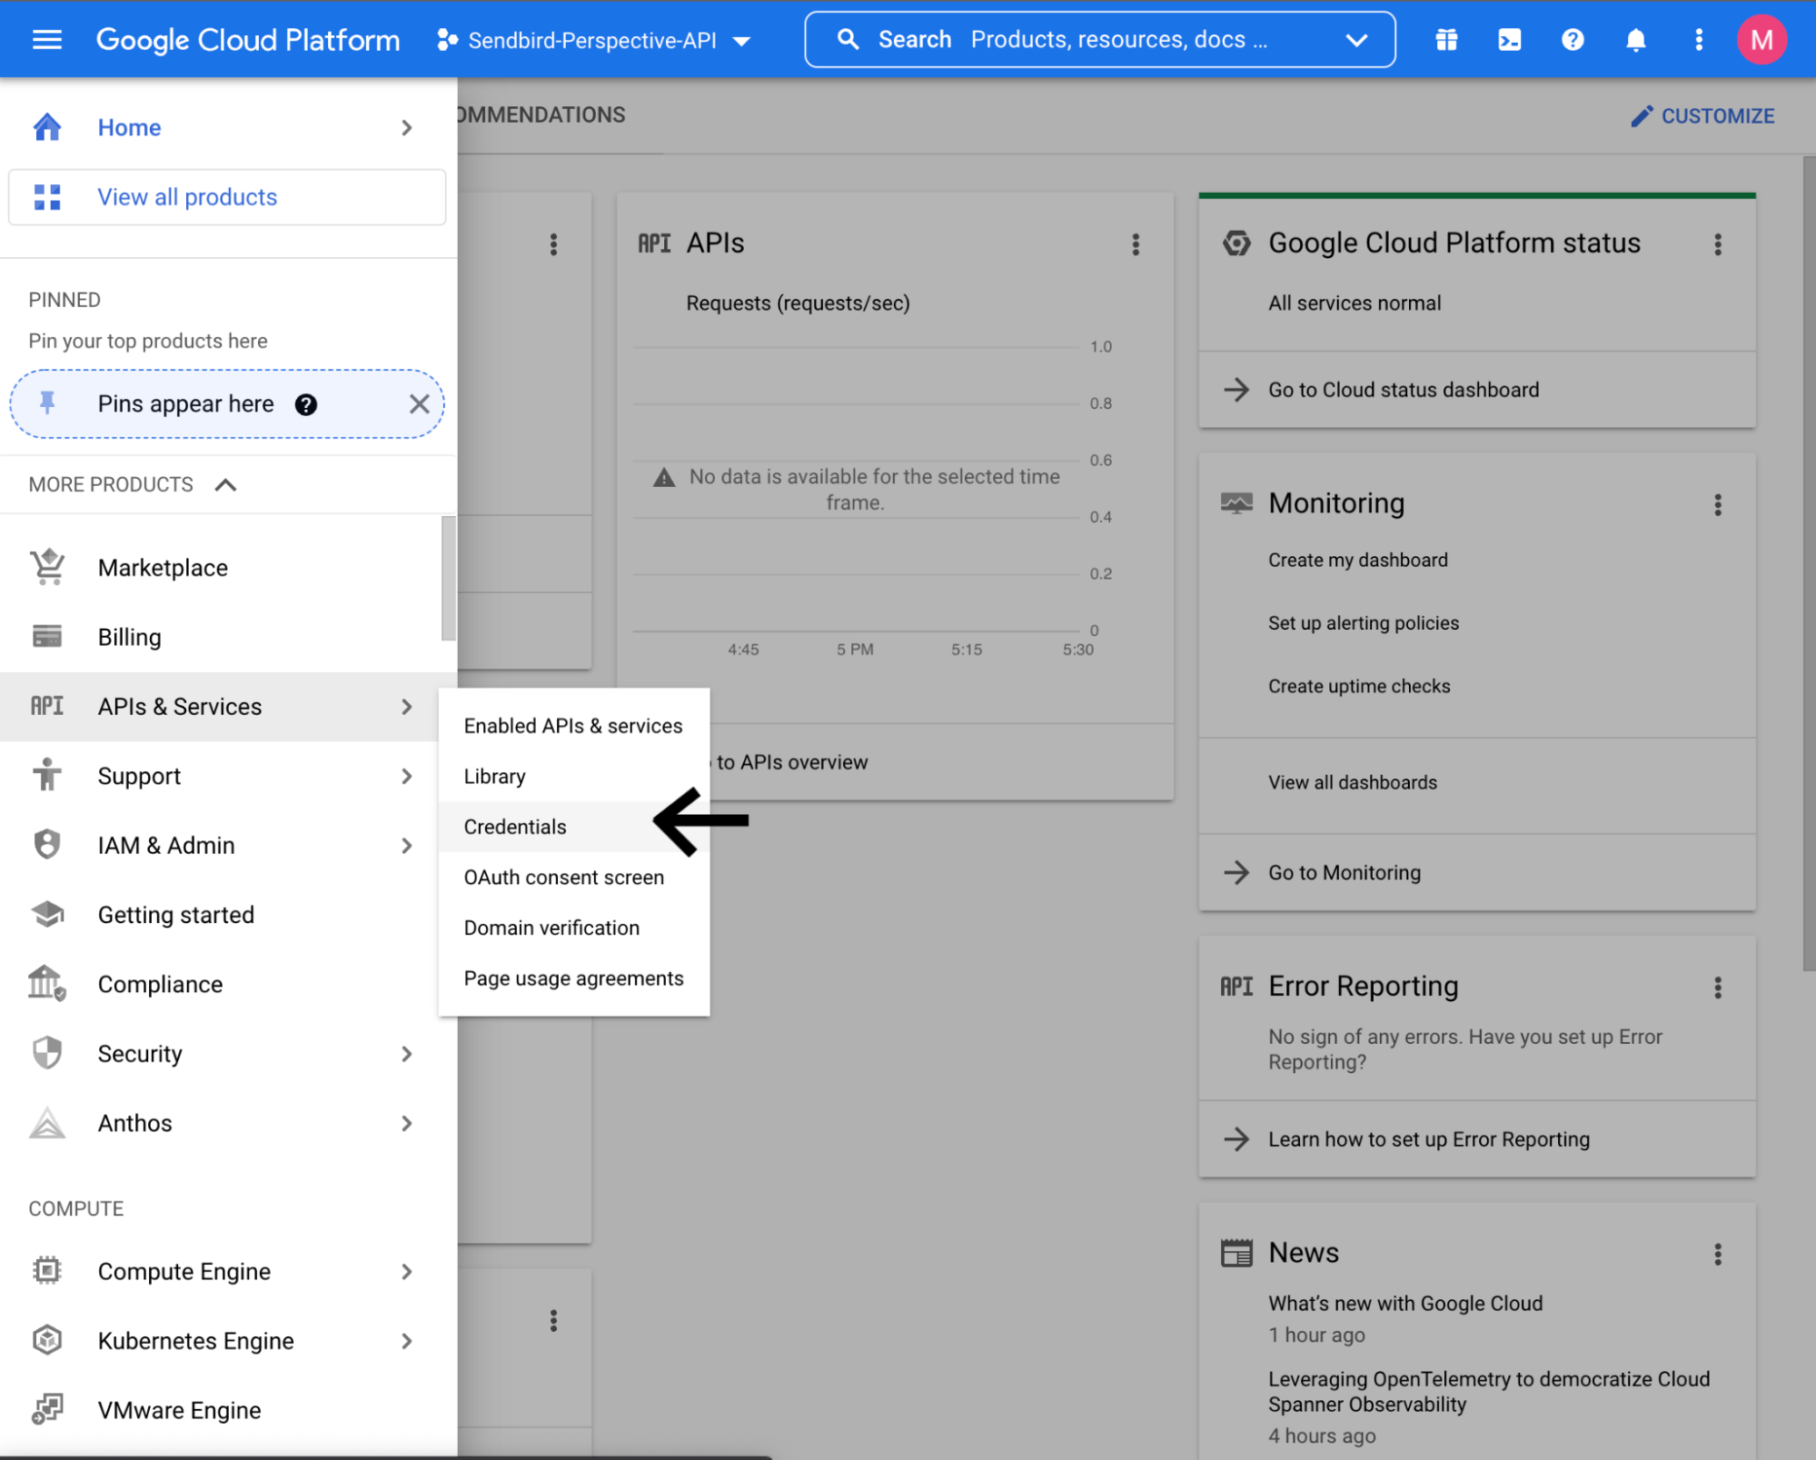Click the Billing card icon
Screen dimensions: 1816x1460
47,637
